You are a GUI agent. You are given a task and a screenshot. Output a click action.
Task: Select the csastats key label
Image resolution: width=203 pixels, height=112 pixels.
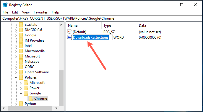pos(31,25)
